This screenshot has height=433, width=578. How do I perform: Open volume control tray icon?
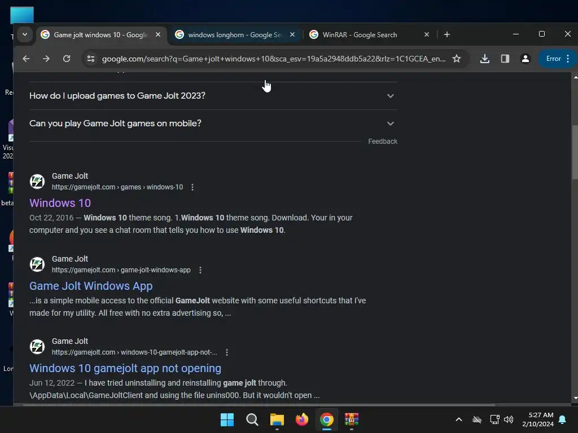(x=509, y=419)
